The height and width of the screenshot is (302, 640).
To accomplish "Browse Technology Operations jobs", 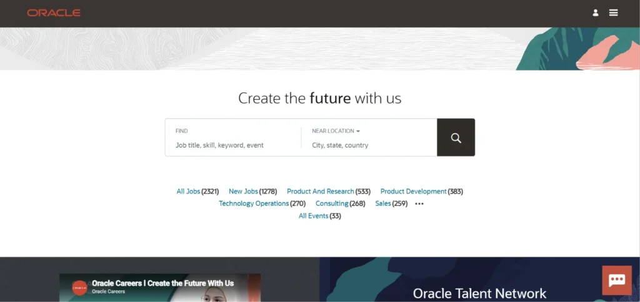I will click(x=254, y=203).
